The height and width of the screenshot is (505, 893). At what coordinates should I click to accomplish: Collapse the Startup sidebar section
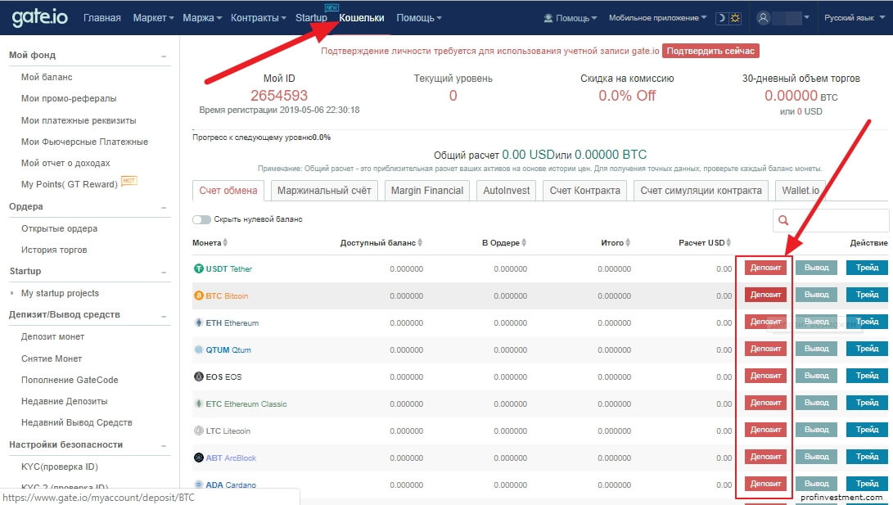click(x=164, y=272)
